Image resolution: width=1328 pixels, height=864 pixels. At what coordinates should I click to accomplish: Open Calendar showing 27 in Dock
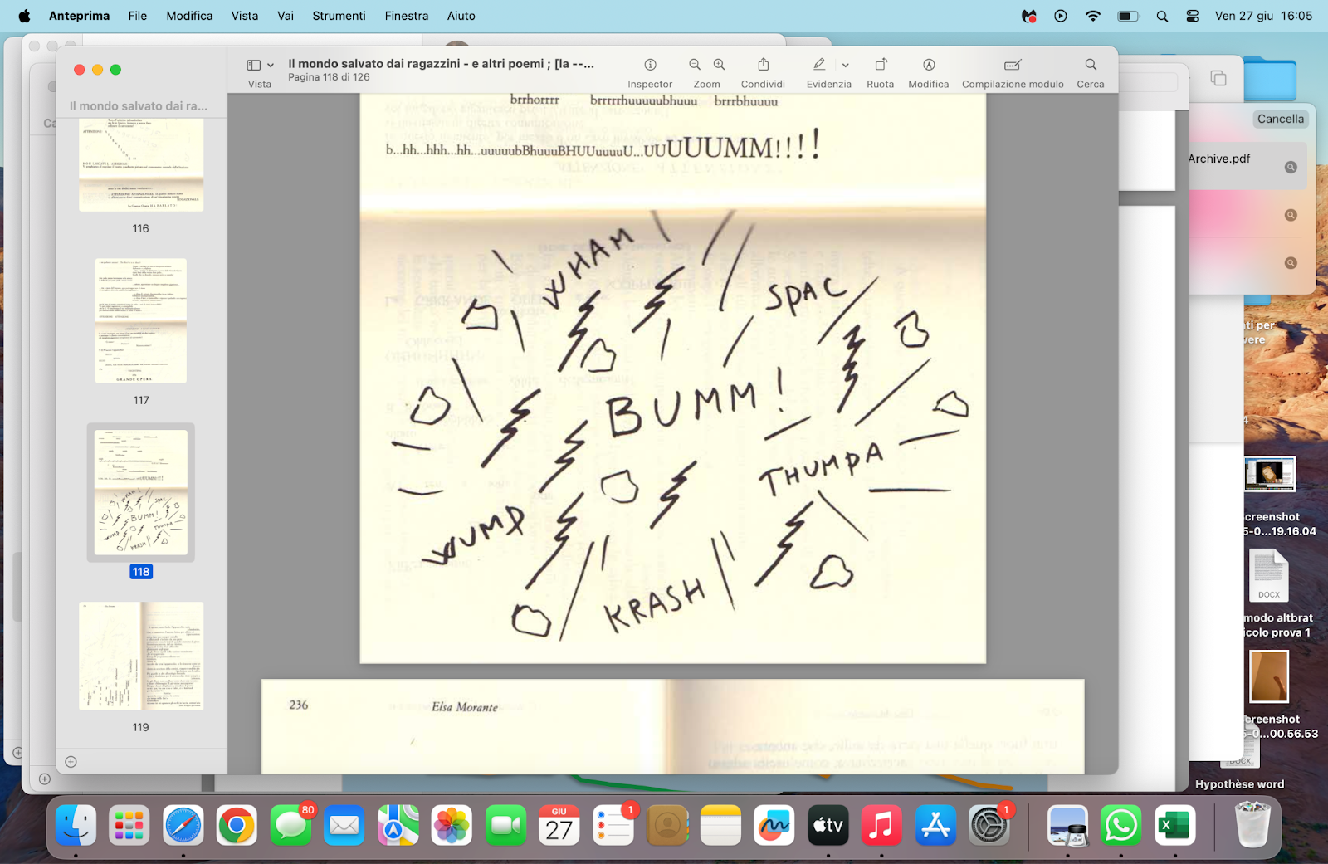pyautogui.click(x=559, y=826)
